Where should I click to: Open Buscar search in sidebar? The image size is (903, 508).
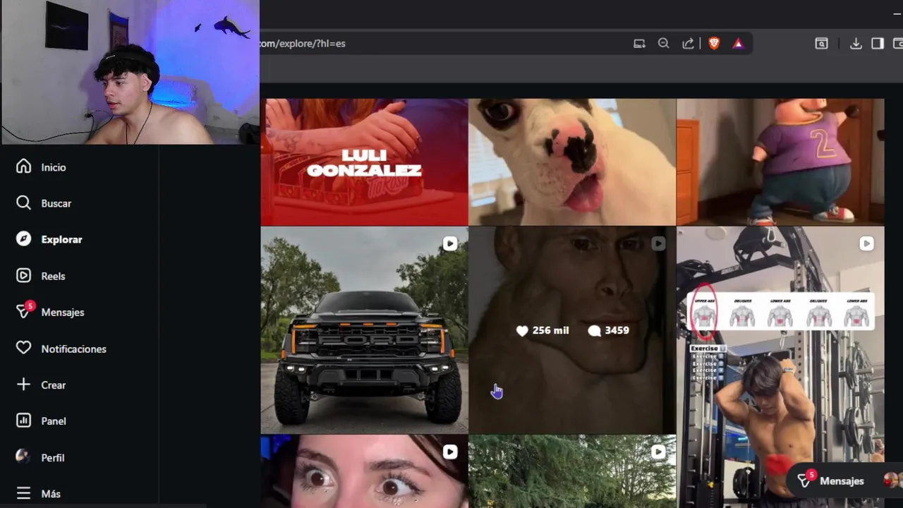tap(44, 203)
